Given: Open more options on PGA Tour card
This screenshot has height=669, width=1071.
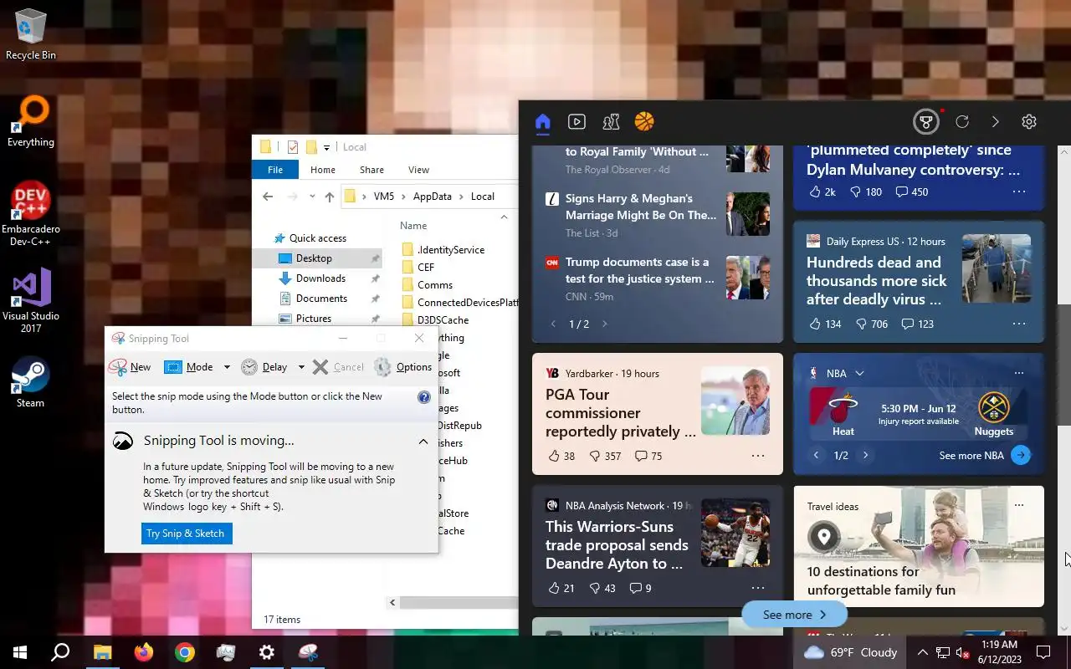Looking at the screenshot, I should tap(758, 456).
